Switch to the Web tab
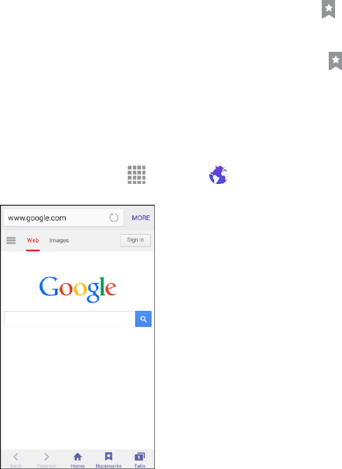Image resolution: width=342 pixels, height=469 pixels. 33,240
